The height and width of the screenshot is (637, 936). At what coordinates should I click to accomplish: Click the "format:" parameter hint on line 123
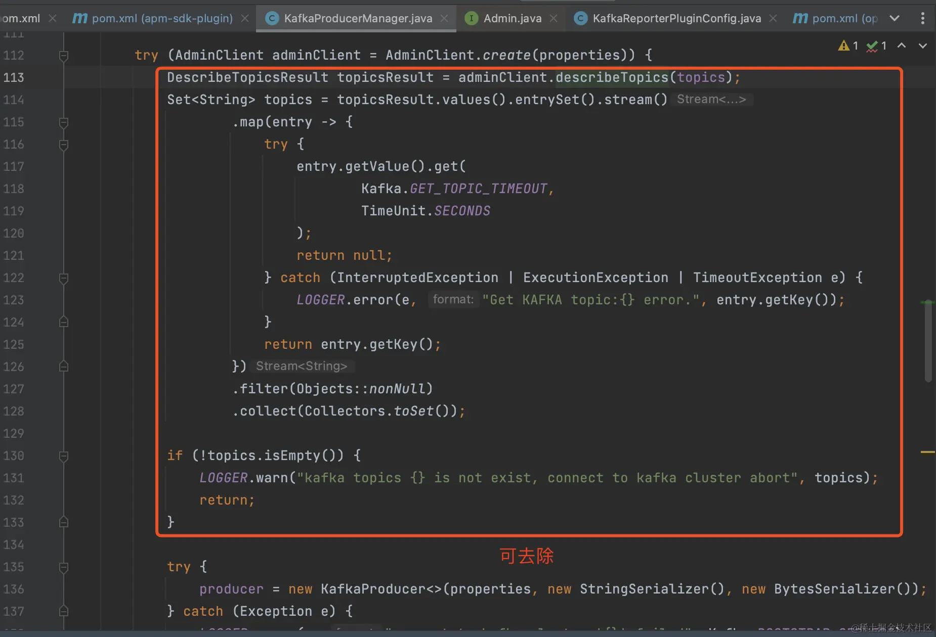click(453, 299)
